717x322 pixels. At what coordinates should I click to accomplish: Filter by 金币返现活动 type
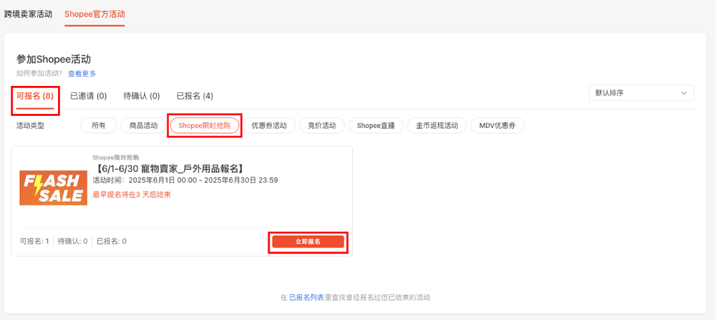437,125
